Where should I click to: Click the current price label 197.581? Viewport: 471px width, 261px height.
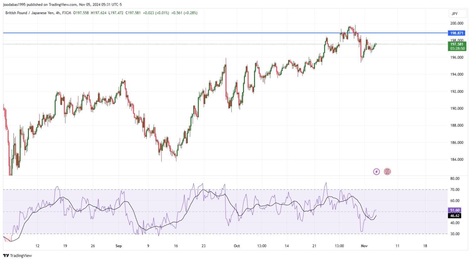coord(457,44)
